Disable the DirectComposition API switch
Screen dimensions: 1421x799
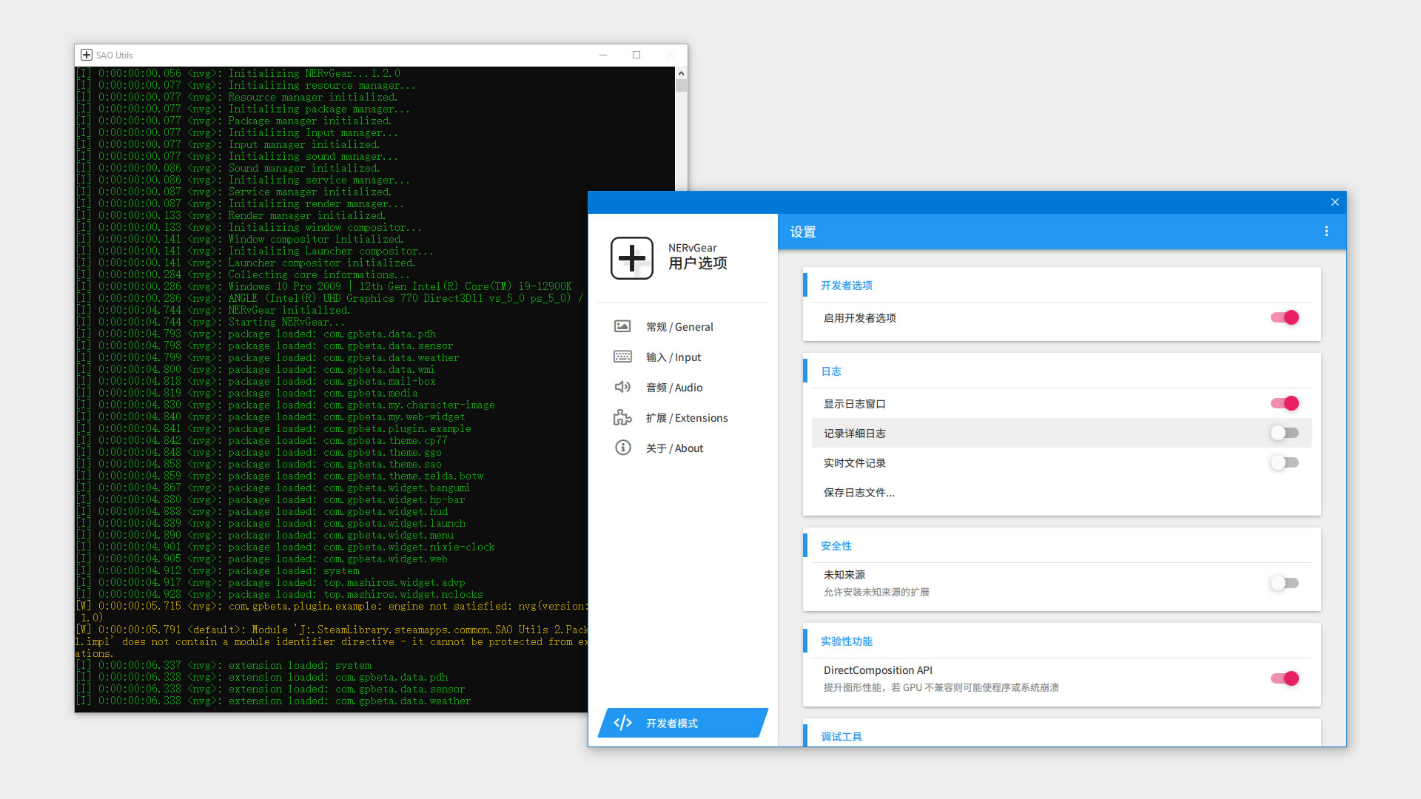1285,678
